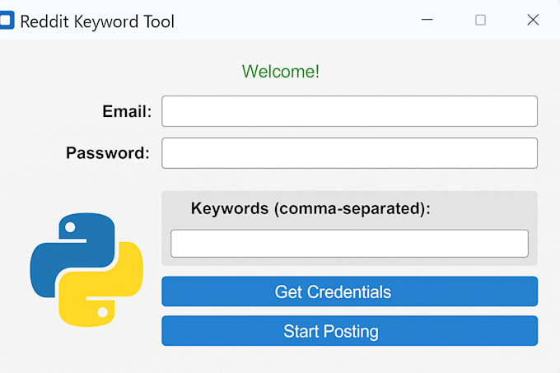Close the Reddit Keyword Tool window

[533, 20]
